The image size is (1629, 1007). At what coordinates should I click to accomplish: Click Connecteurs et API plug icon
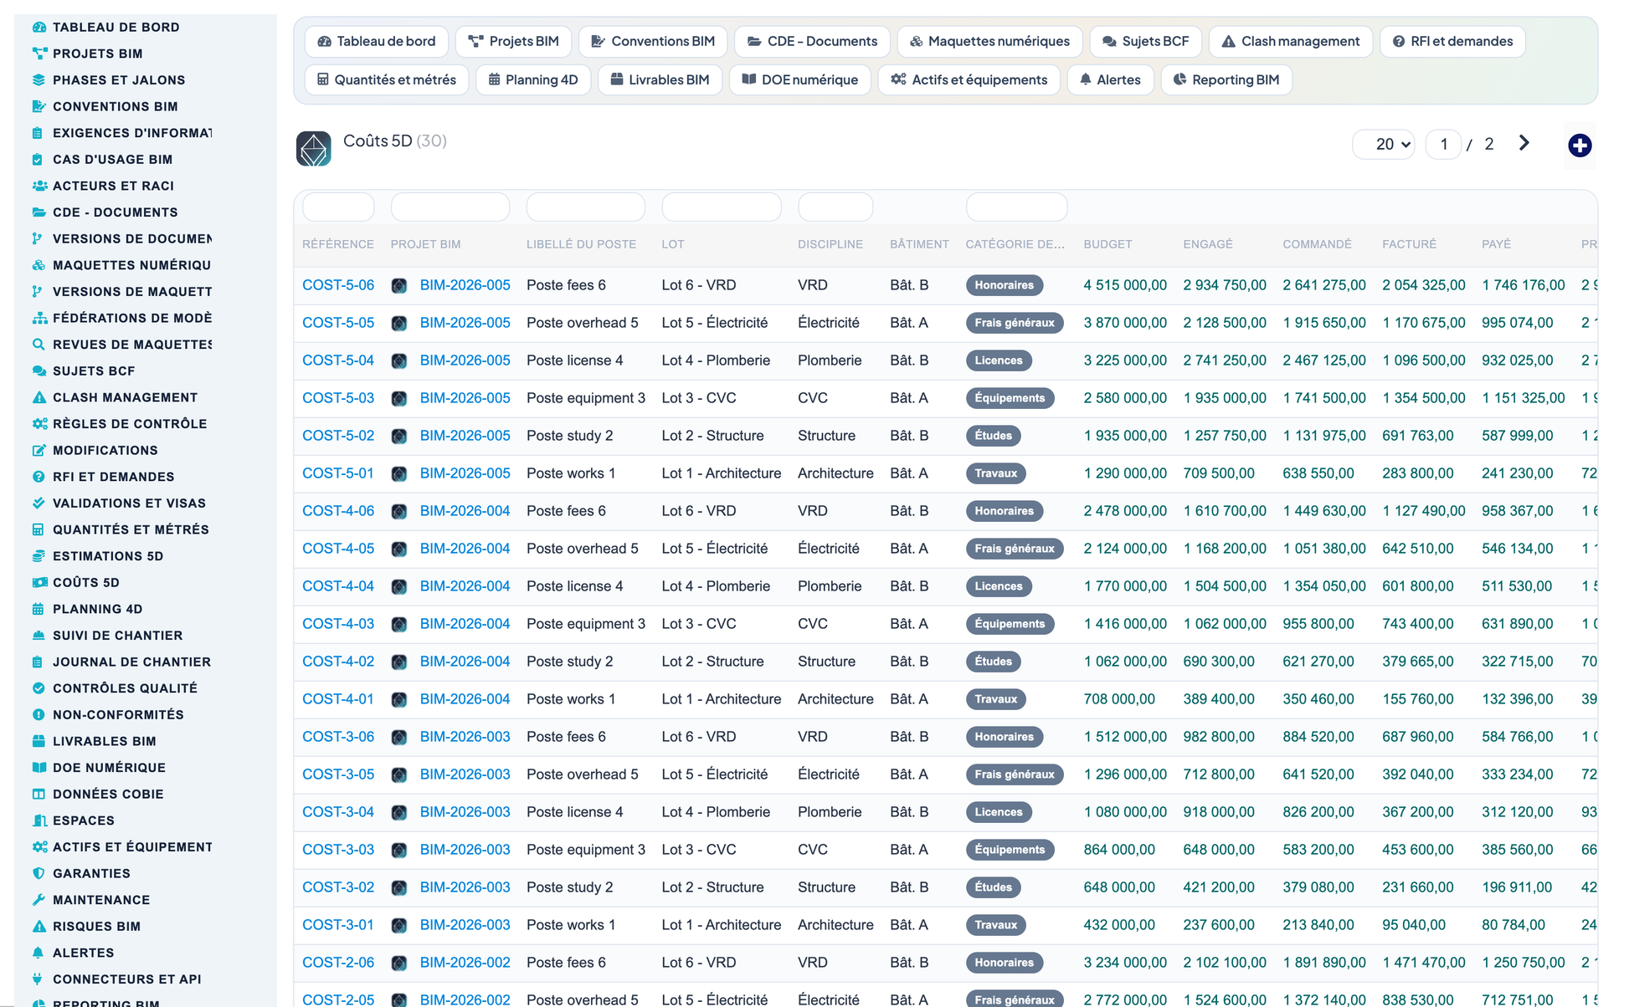click(39, 979)
